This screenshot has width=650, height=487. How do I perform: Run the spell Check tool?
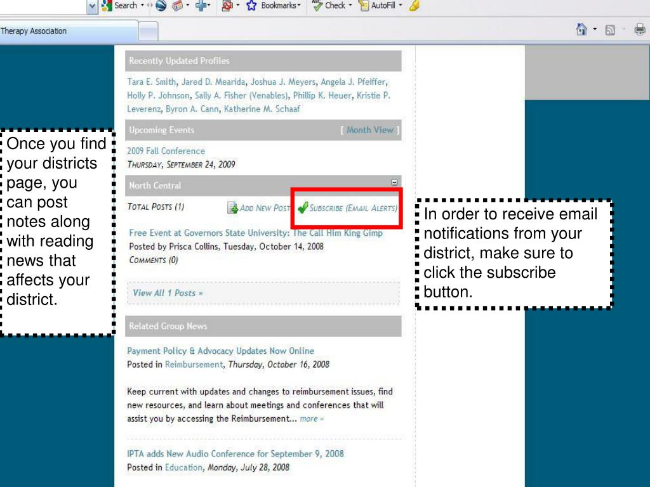tap(329, 5)
